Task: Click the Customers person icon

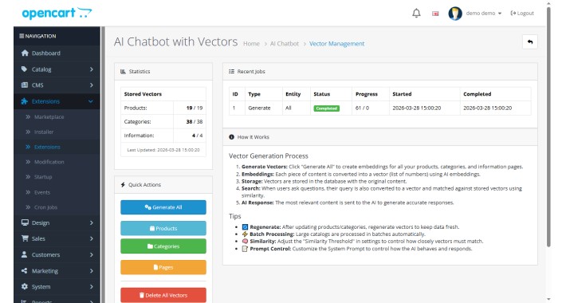Action: pyautogui.click(x=24, y=254)
